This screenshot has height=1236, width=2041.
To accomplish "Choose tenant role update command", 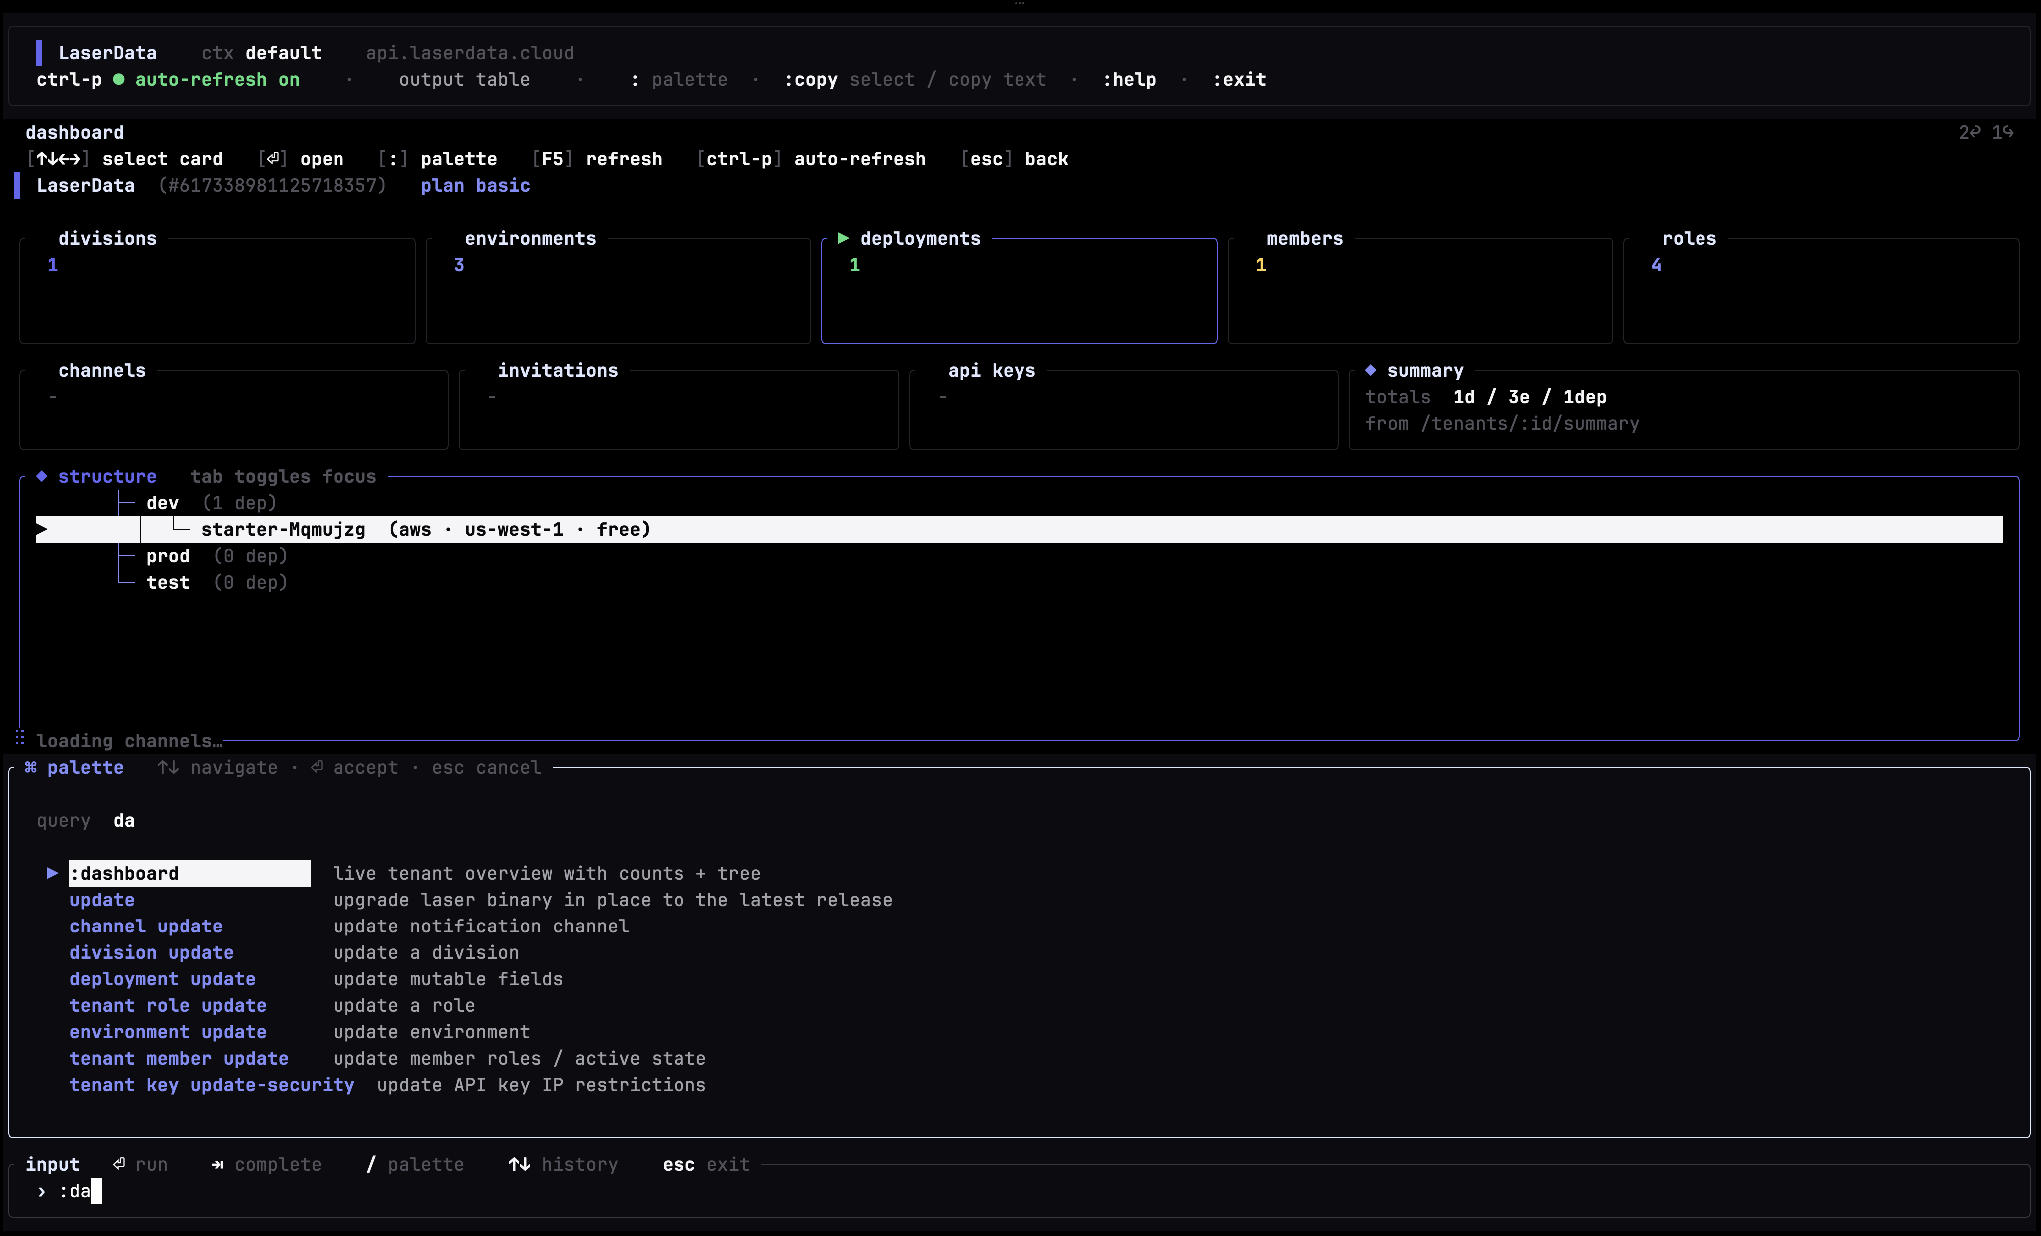I will point(168,1006).
